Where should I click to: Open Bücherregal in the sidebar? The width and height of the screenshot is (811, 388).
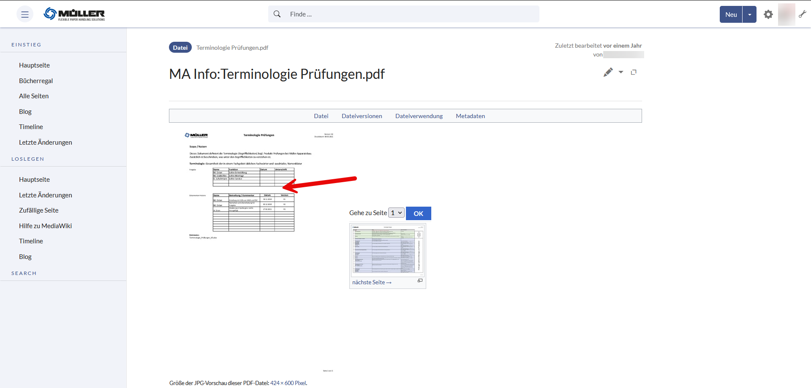pos(36,81)
